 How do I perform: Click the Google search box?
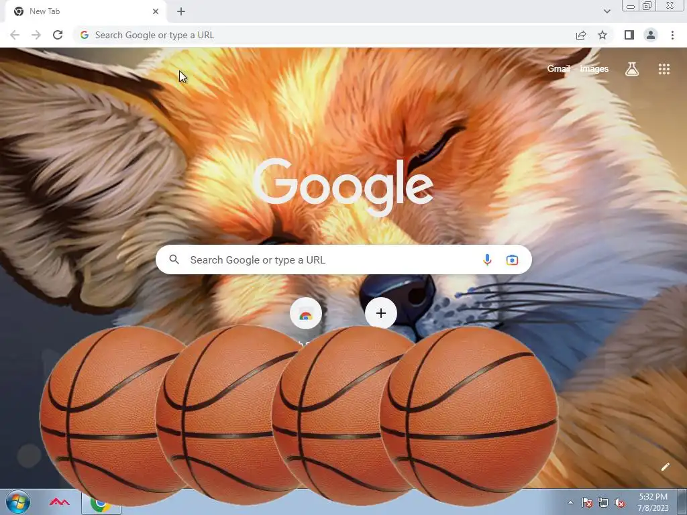[x=343, y=260]
